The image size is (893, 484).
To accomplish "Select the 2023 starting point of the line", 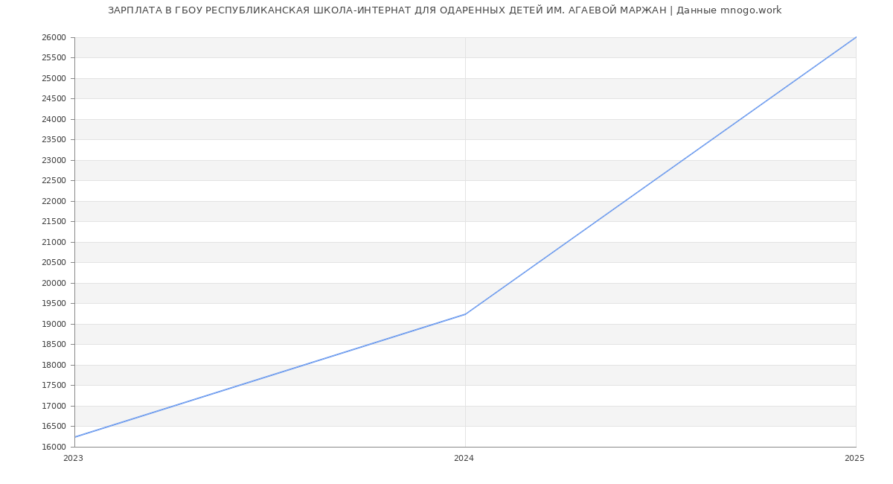I will (75, 437).
